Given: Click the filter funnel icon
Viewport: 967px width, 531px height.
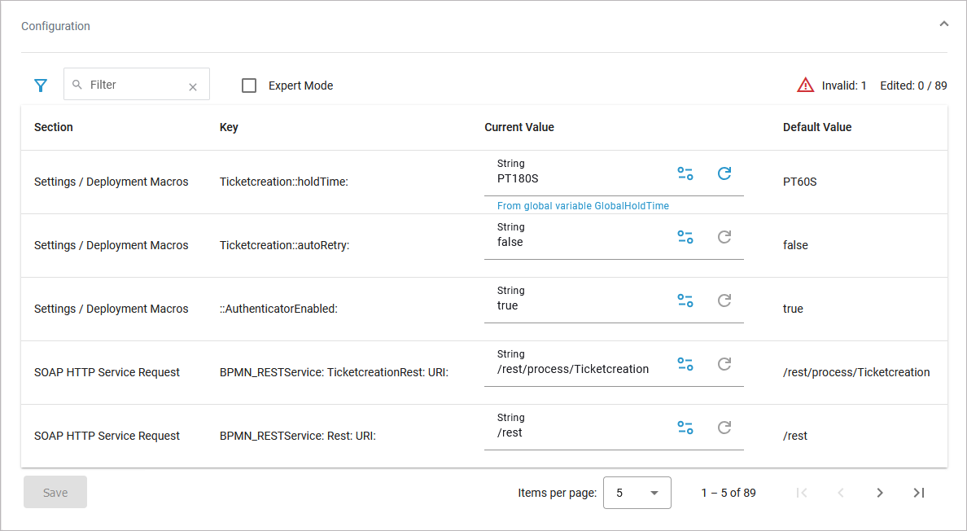Looking at the screenshot, I should 41,86.
